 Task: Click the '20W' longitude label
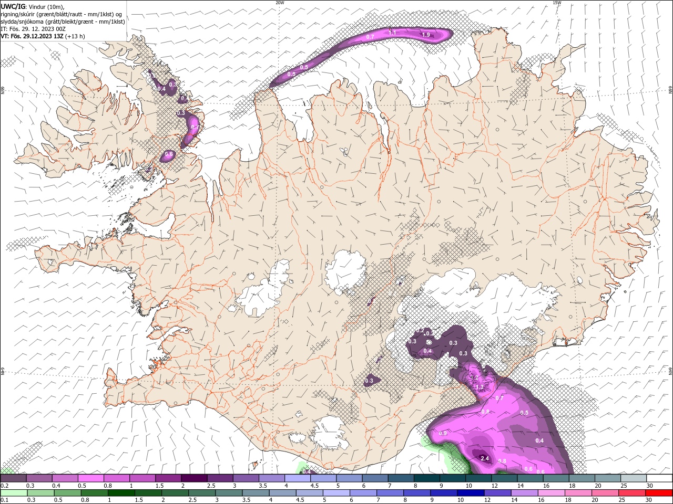tap(280, 3)
